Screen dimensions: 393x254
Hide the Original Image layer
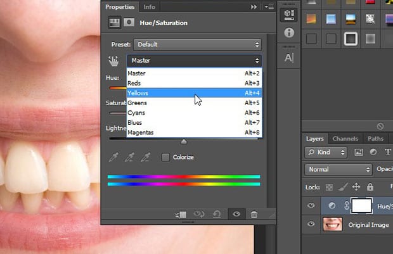pos(311,224)
